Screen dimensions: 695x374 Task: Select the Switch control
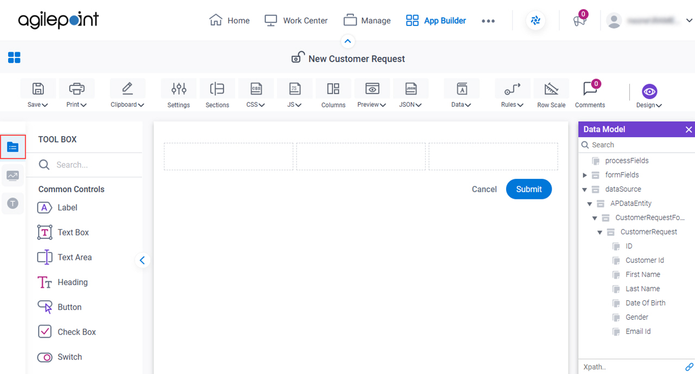(x=59, y=357)
